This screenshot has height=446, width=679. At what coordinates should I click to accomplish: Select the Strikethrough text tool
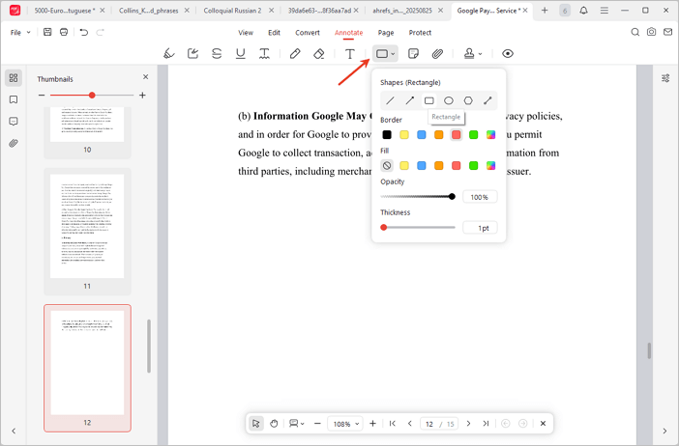click(217, 54)
